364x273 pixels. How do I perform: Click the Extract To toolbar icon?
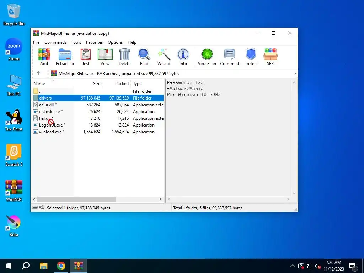click(x=65, y=57)
